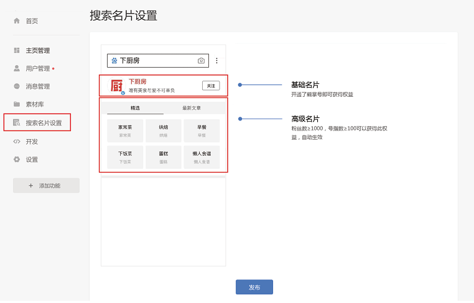Click the home icon beside 首页
This screenshot has height=303, width=474.
(x=17, y=20)
